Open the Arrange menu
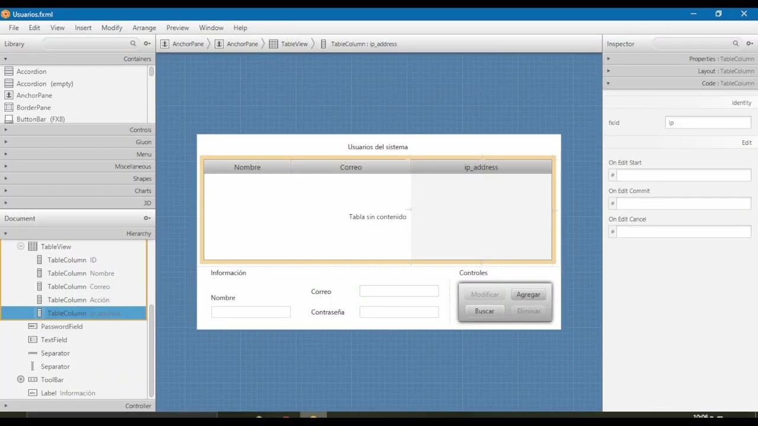The height and width of the screenshot is (426, 758). [144, 28]
